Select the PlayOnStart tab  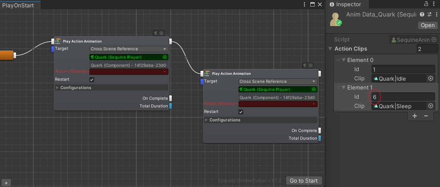[18, 5]
